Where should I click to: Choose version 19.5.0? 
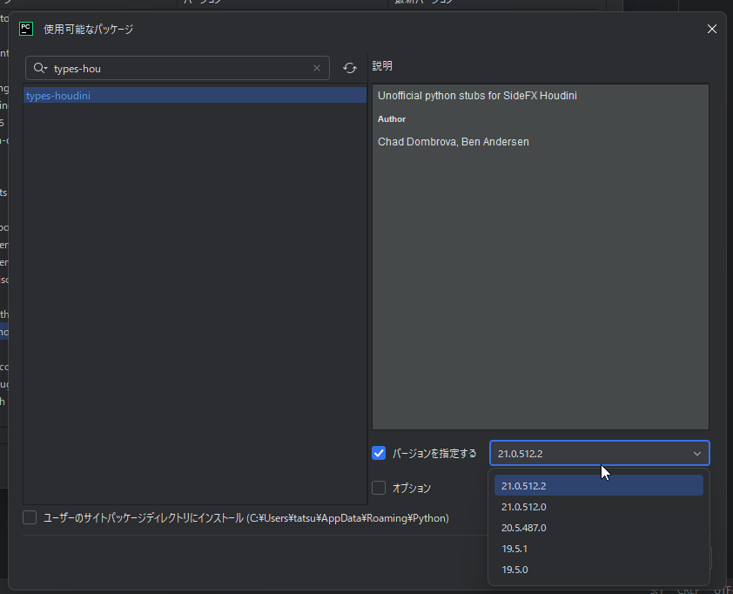click(x=599, y=570)
